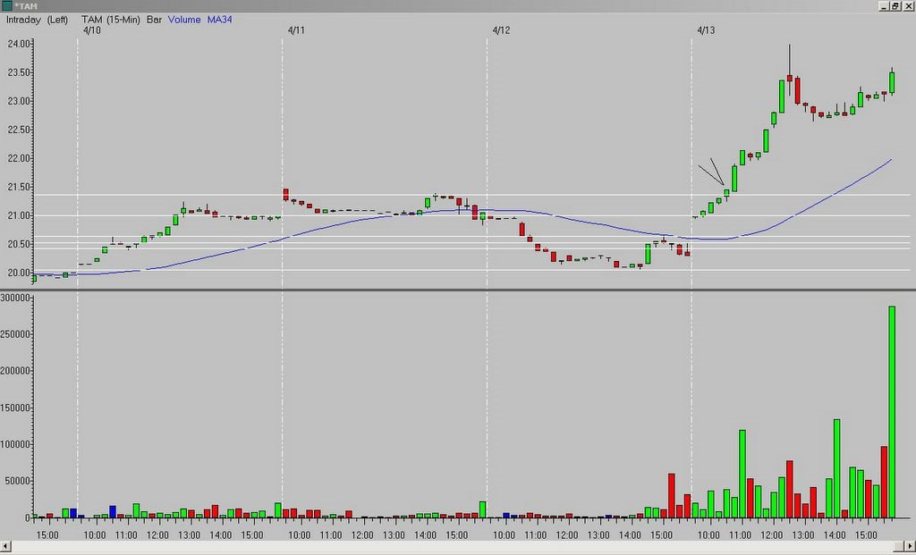This screenshot has height=555, width=916.
Task: Click the 150000 volume axis label
Action: coord(15,408)
